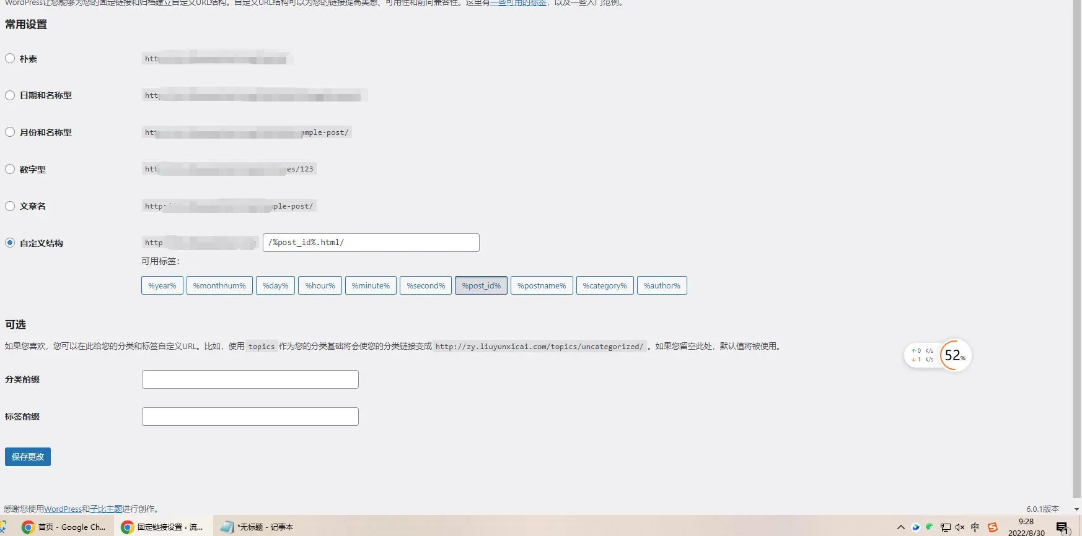1082x536 pixels.
Task: Add the %hour% tag button
Action: point(320,285)
